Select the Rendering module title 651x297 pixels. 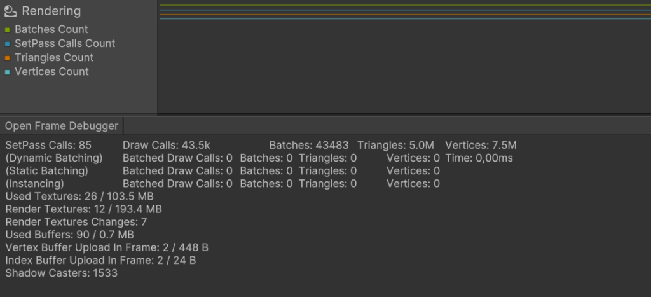(51, 11)
